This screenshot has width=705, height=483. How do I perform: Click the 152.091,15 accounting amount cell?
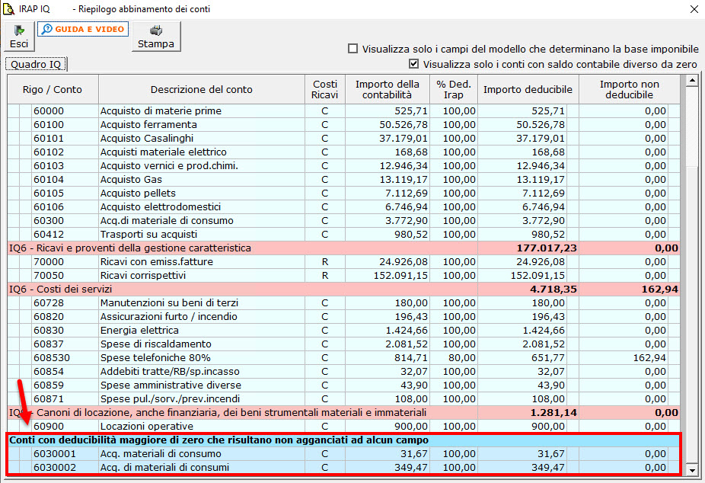pos(388,275)
